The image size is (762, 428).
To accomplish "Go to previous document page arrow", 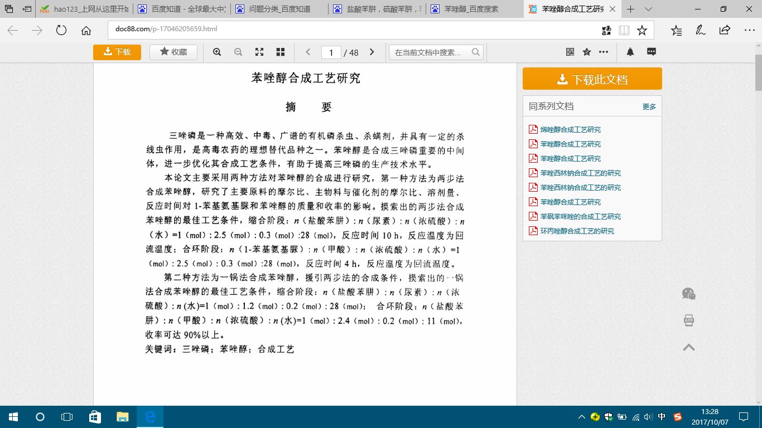I will click(307, 52).
